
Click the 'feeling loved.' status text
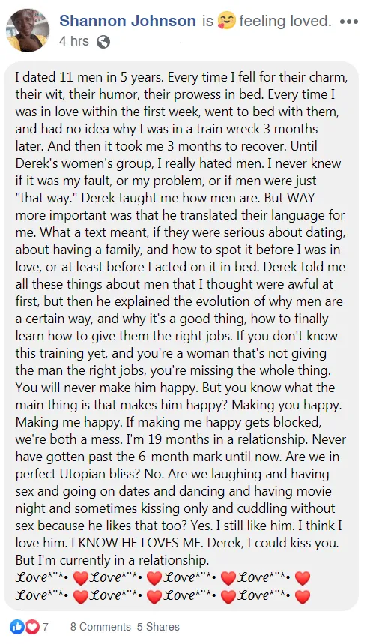point(285,20)
